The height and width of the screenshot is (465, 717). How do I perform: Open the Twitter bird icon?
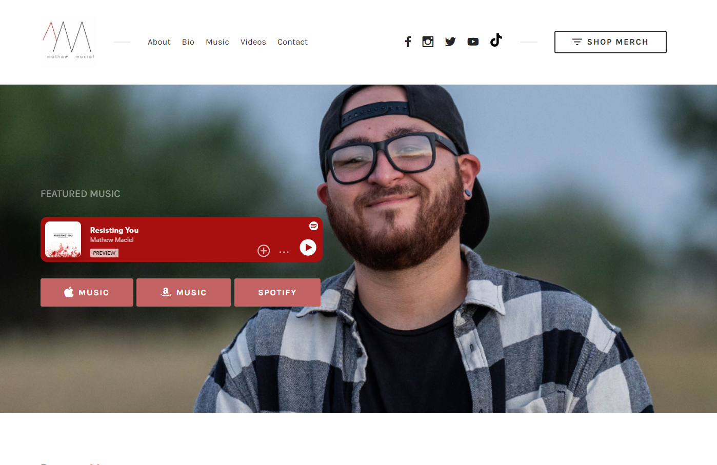450,42
